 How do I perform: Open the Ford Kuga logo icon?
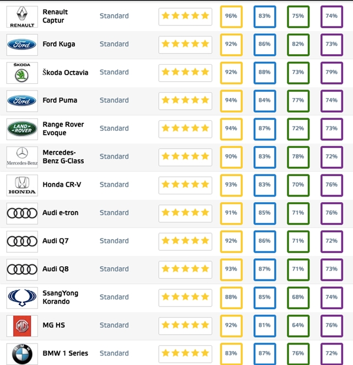[x=22, y=45]
